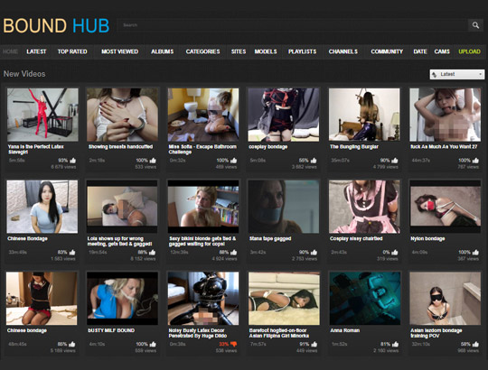
Task: Click thumbs-up icon for Miss Sofia bathroom challenge
Action: point(233,161)
